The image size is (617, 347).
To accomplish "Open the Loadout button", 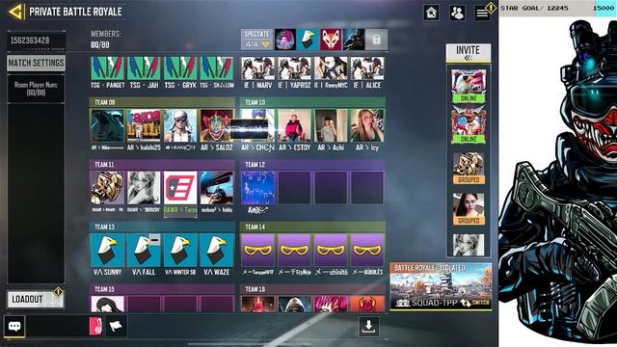I will click(x=35, y=300).
